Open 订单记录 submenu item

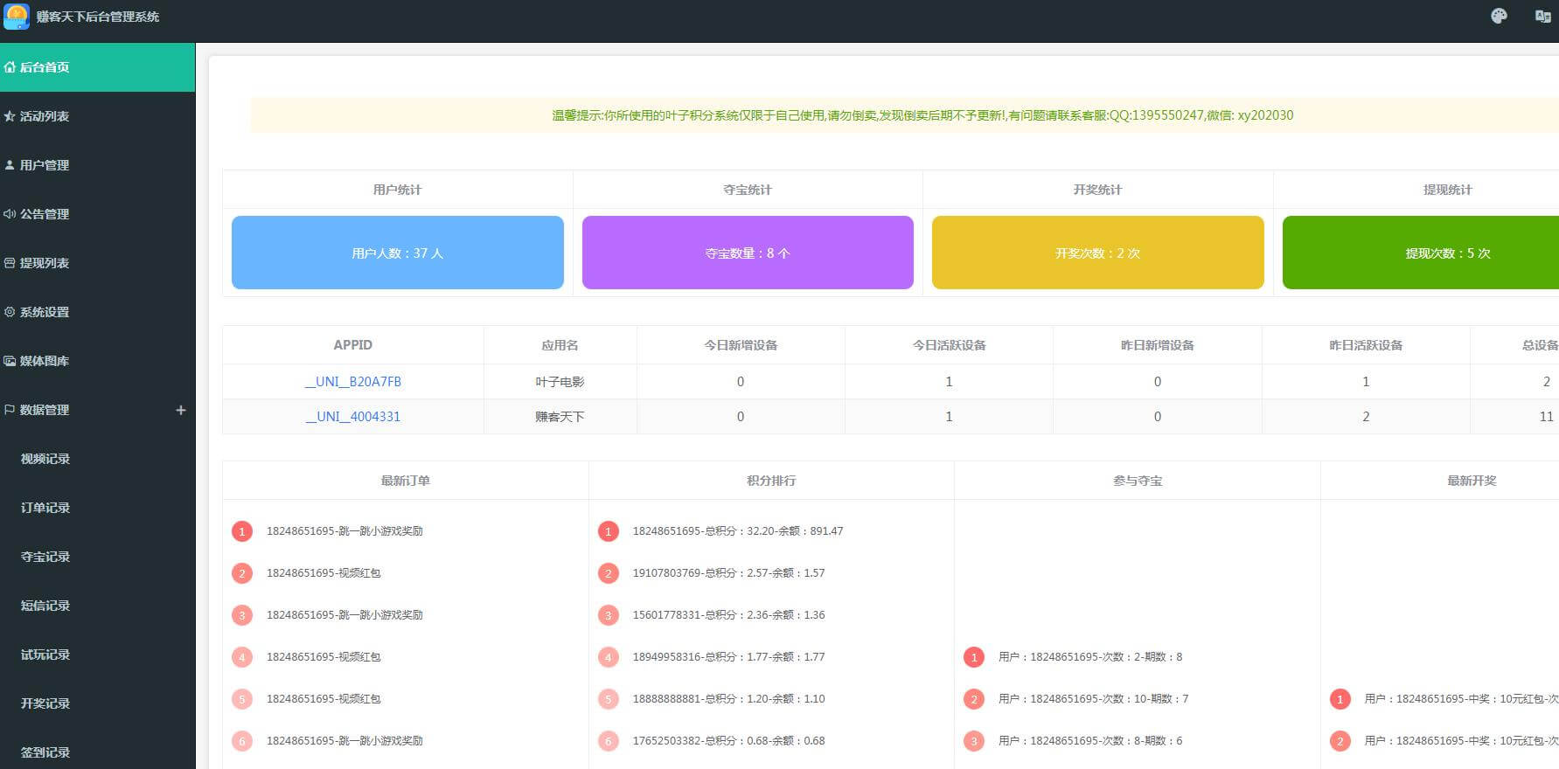point(97,508)
